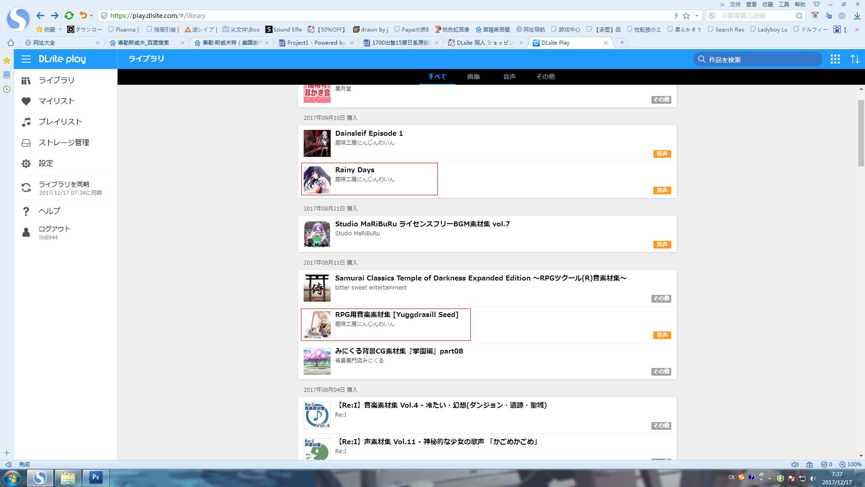Open マイリスト in the sidebar
865x487 pixels.
coord(65,101)
